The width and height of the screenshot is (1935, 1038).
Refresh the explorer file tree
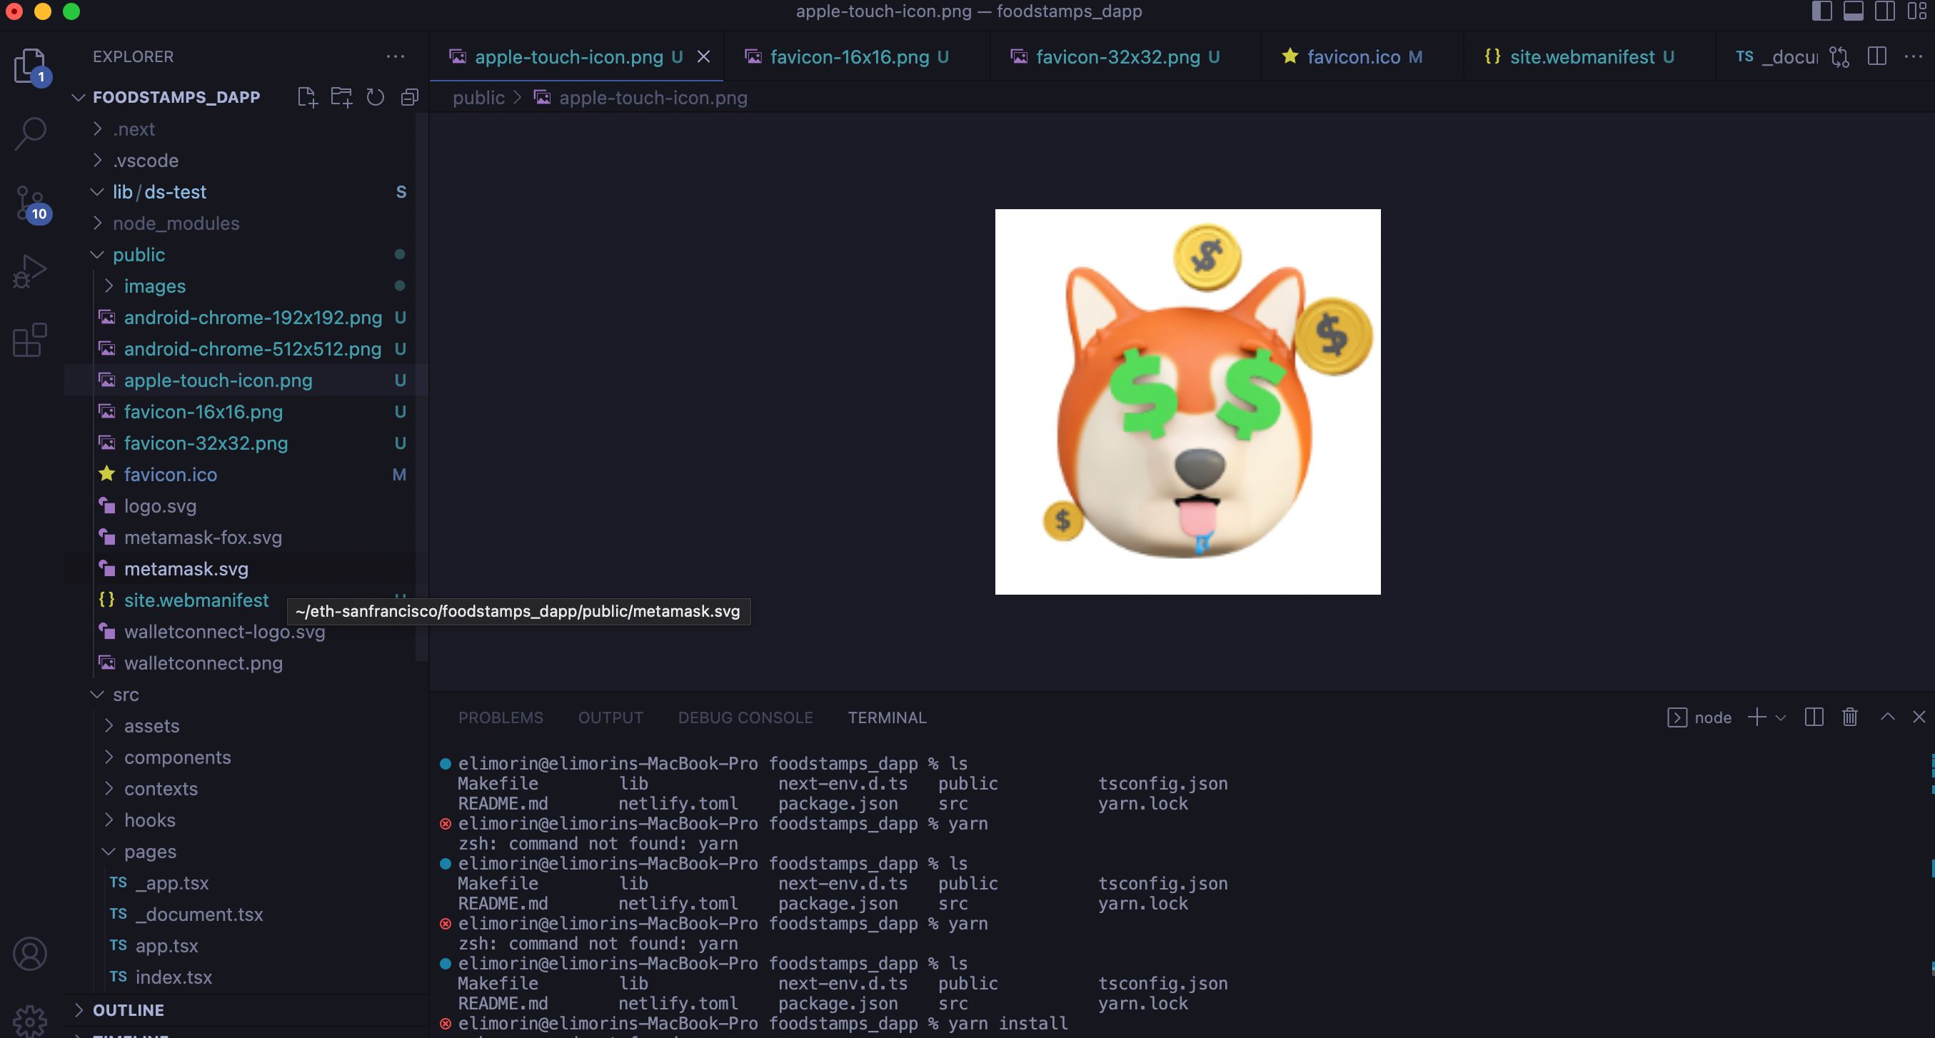[x=376, y=98]
